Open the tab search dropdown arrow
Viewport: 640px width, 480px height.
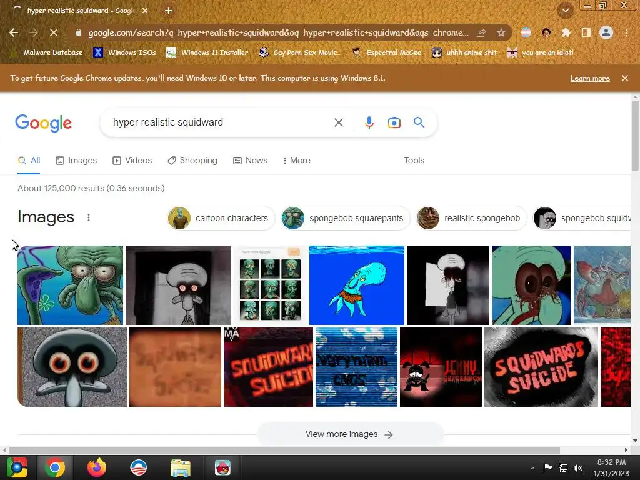coord(565,11)
